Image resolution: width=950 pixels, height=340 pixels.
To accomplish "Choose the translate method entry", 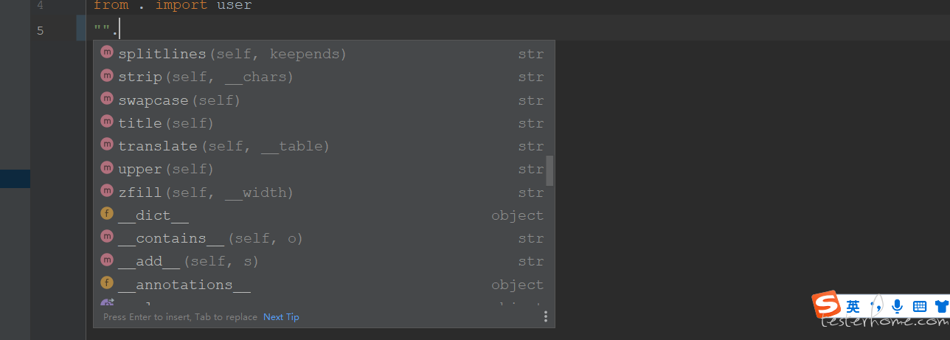I will [324, 146].
